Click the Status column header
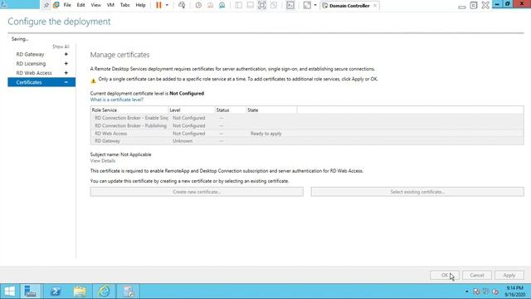The image size is (531, 299). coord(231,110)
